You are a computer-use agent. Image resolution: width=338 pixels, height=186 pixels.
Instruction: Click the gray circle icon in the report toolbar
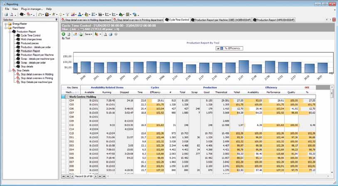pos(116,34)
